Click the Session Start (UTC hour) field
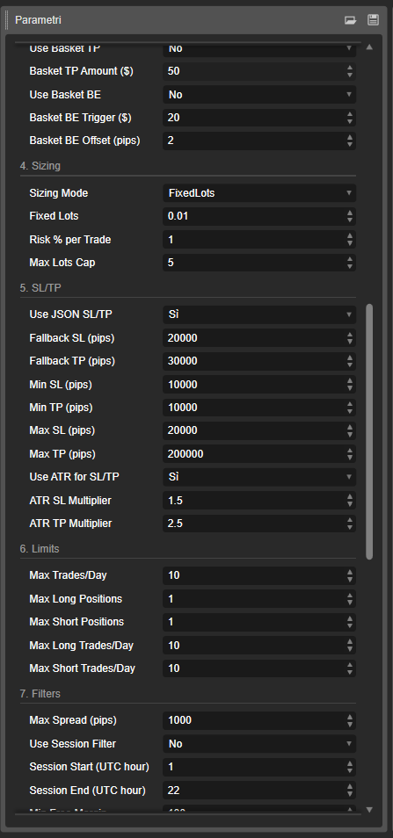Image resolution: width=393 pixels, height=838 pixels. coord(259,766)
